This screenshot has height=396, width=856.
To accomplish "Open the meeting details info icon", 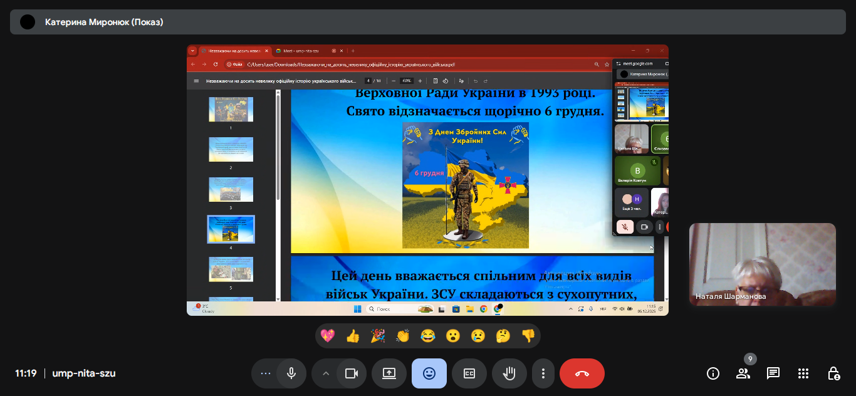I will point(712,373).
